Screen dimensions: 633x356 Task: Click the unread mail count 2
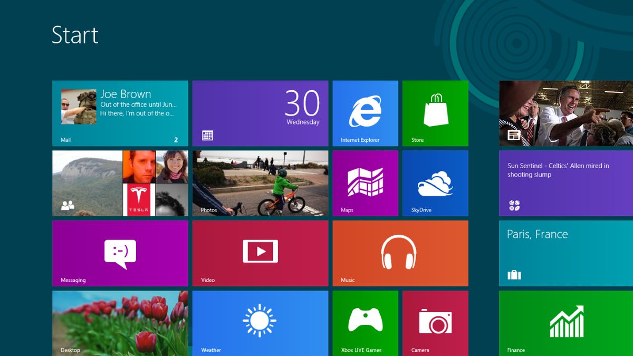(176, 140)
